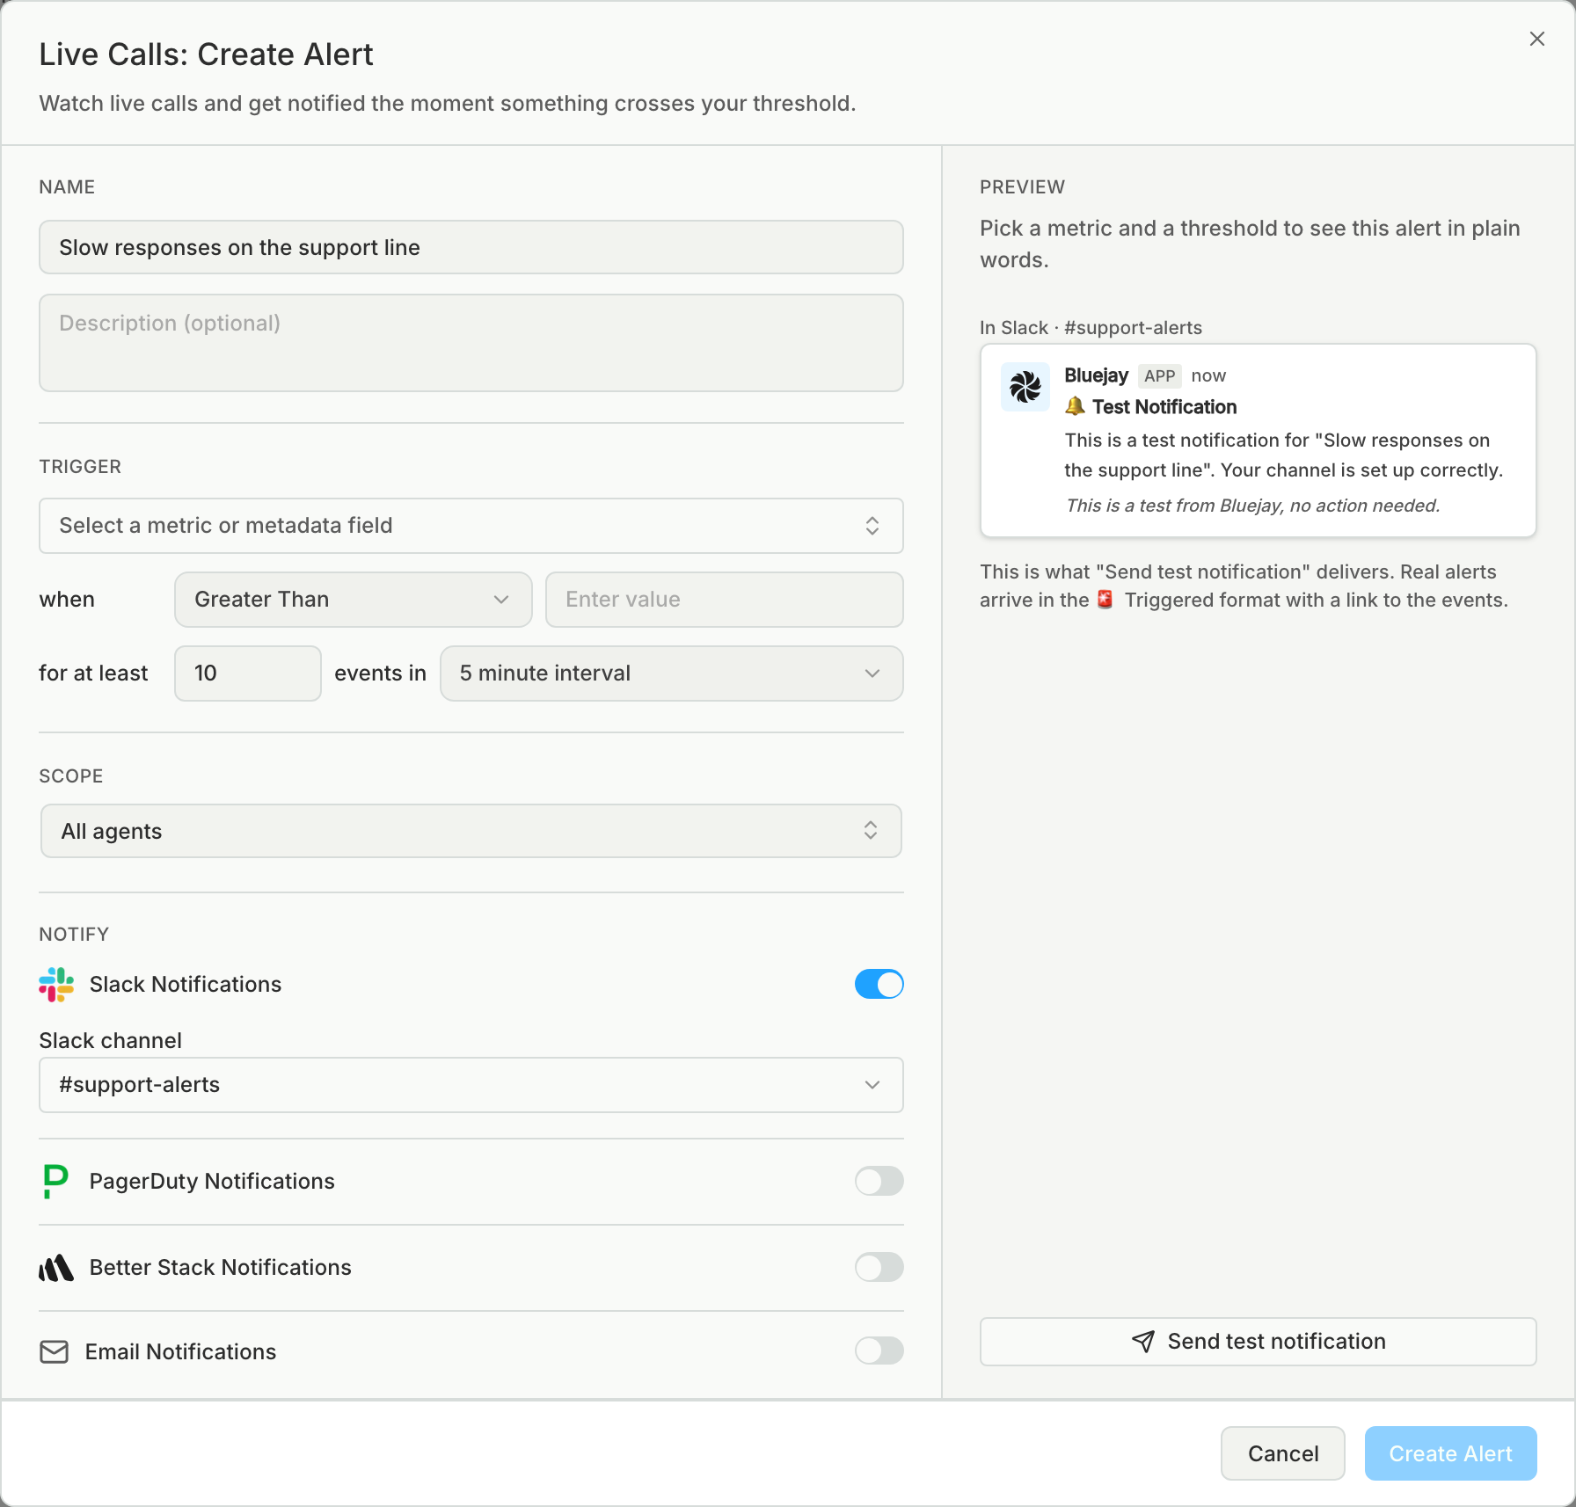The height and width of the screenshot is (1507, 1576).
Task: Click the Bluejay app avatar in preview
Action: 1025,387
